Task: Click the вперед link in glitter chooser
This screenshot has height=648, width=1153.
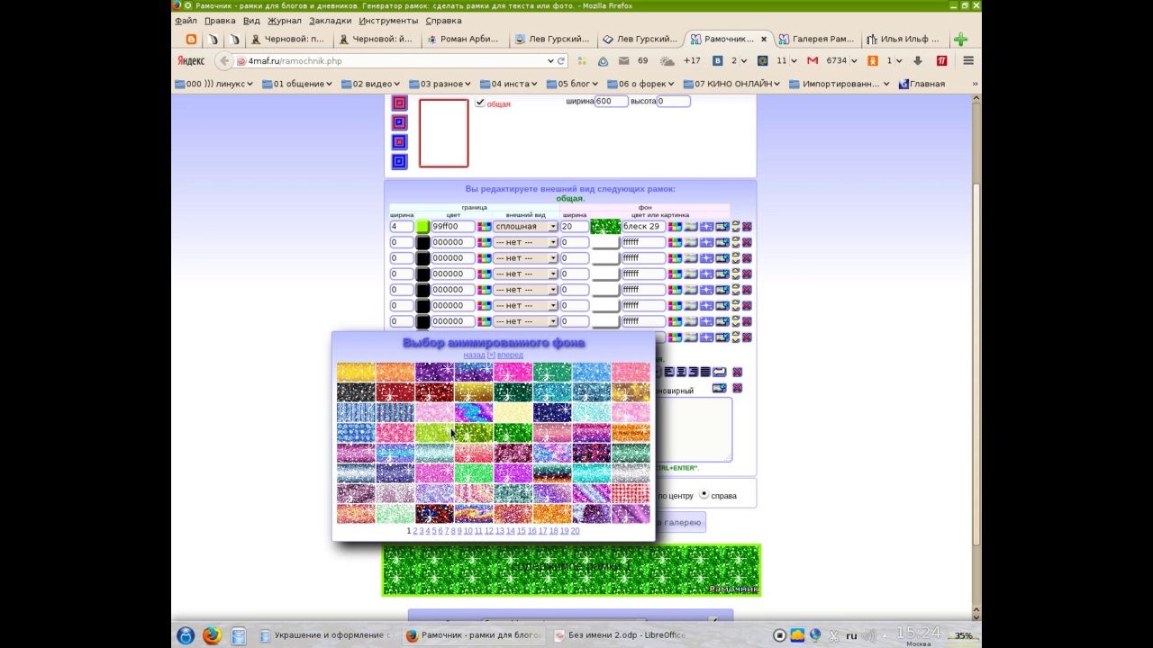Action: (510, 355)
